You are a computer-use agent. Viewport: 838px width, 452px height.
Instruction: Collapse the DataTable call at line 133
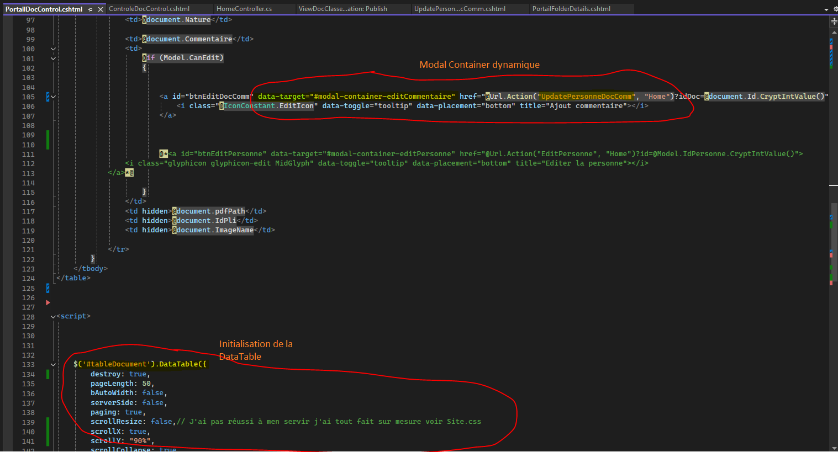[x=54, y=364]
